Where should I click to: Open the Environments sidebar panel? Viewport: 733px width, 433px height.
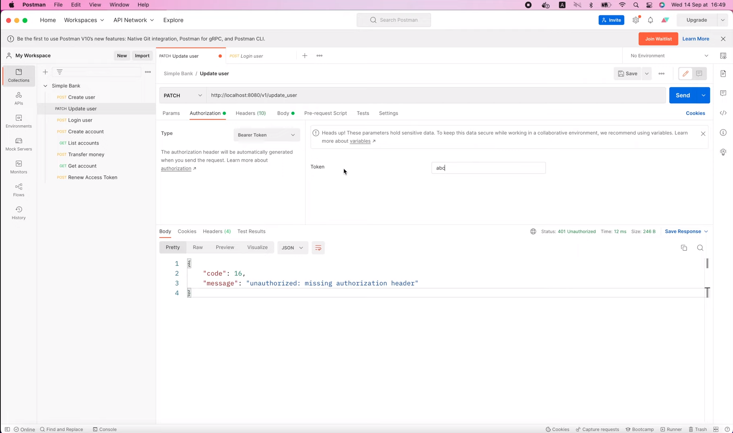tap(18, 121)
